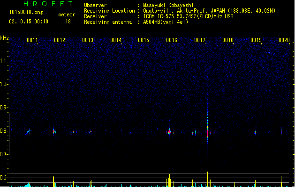
Task: Select the A504HB(yagi 4el) antenna value
Action: 166,22
